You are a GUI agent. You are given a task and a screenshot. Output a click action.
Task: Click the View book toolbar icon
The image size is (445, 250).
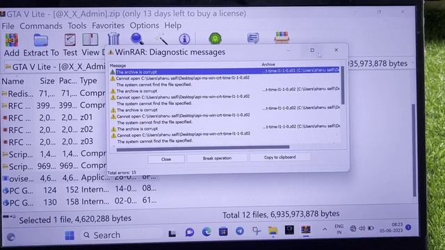click(x=90, y=40)
